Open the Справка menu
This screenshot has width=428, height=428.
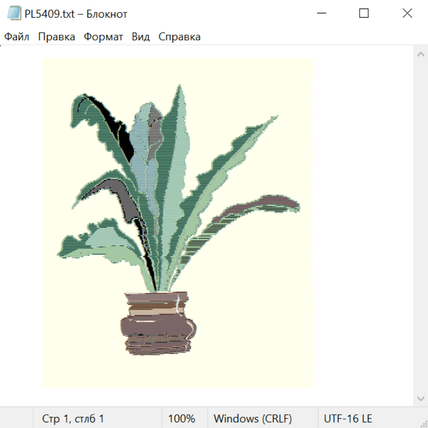[179, 37]
